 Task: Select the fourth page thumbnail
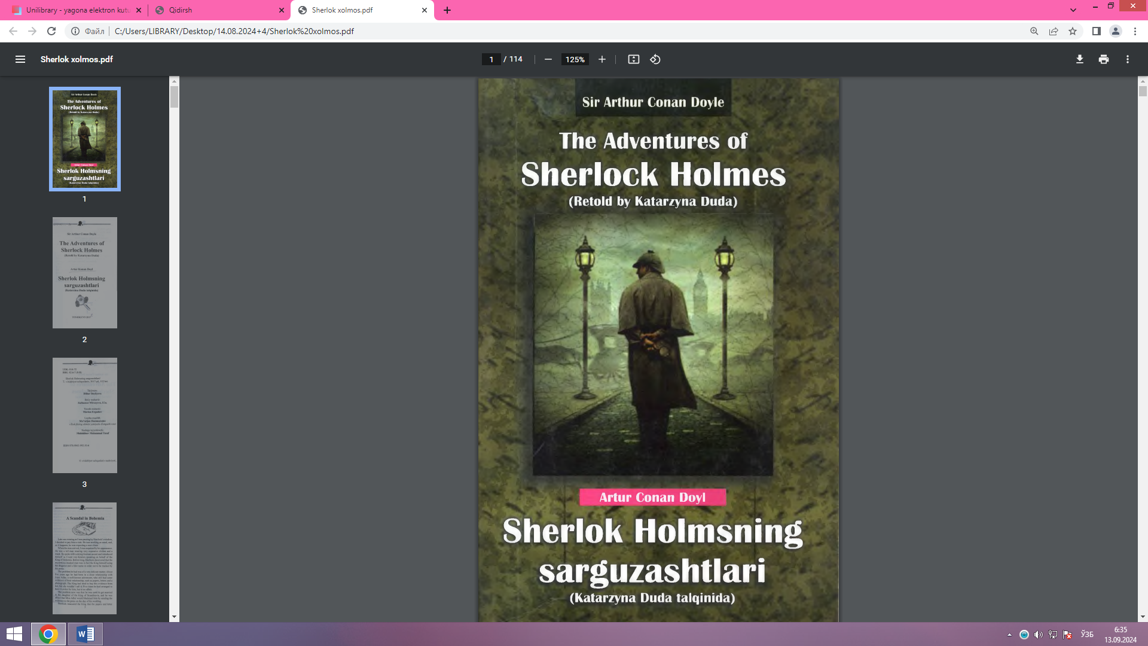click(x=85, y=558)
